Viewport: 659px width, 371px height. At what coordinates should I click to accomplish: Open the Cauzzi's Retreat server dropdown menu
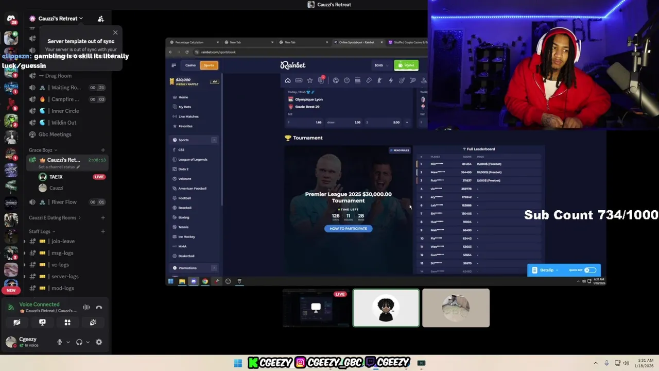[60, 19]
